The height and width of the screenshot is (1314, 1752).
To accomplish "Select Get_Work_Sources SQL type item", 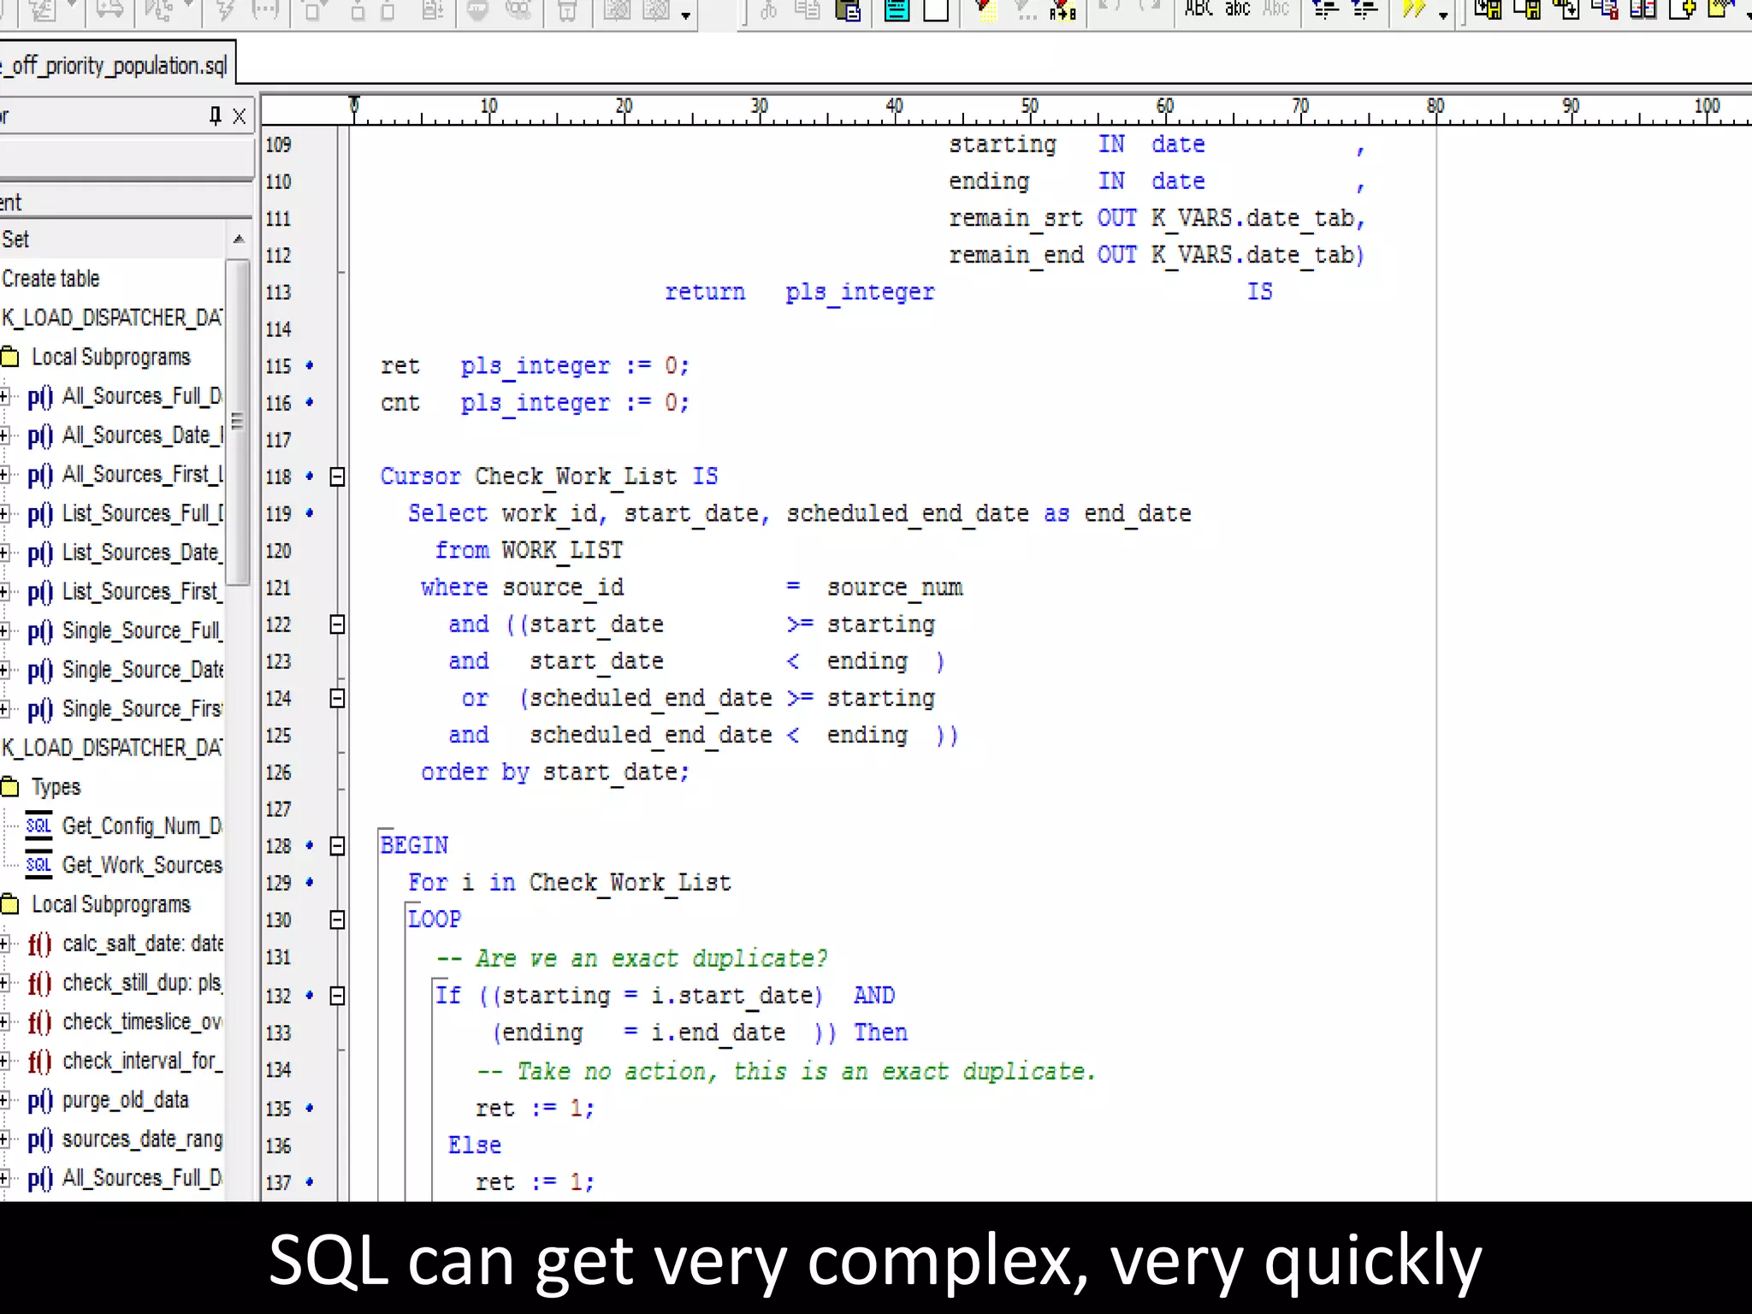I will pos(124,866).
